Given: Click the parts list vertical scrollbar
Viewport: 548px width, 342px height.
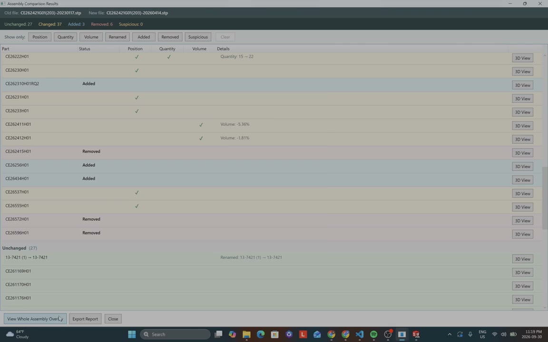Looking at the screenshot, I should pos(545,198).
